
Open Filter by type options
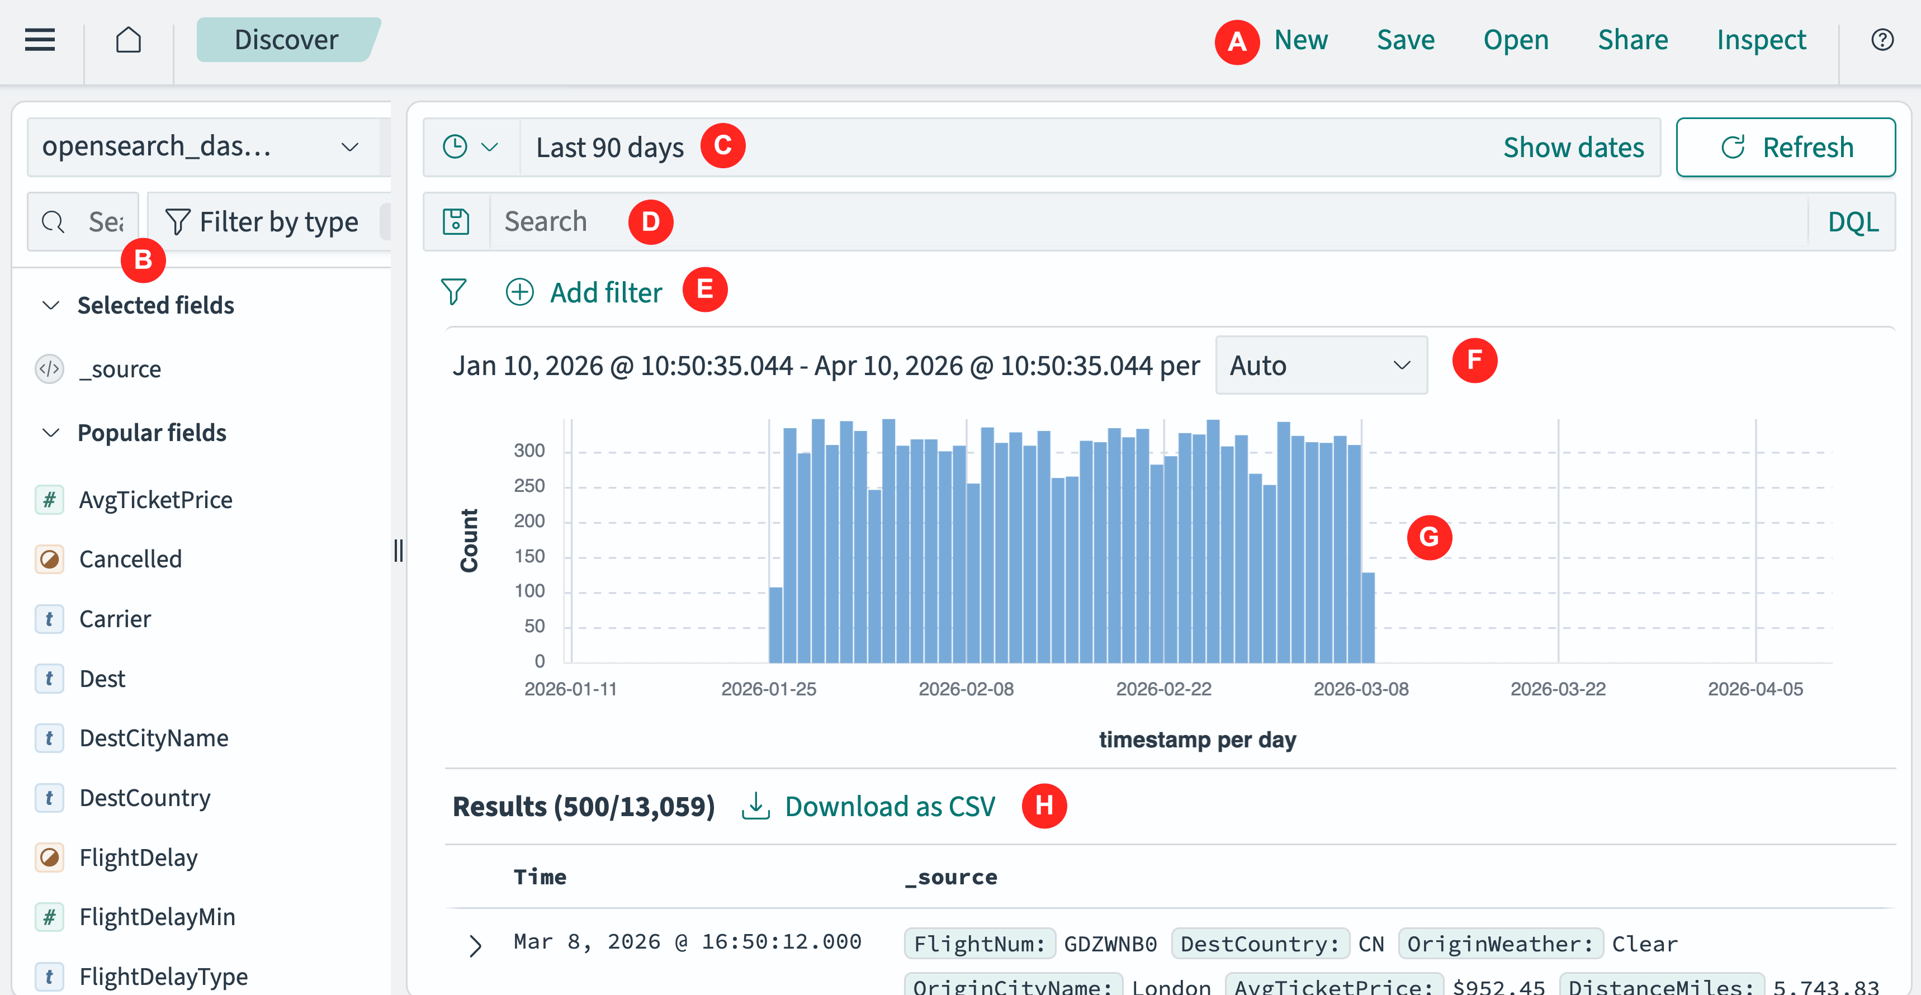263,221
